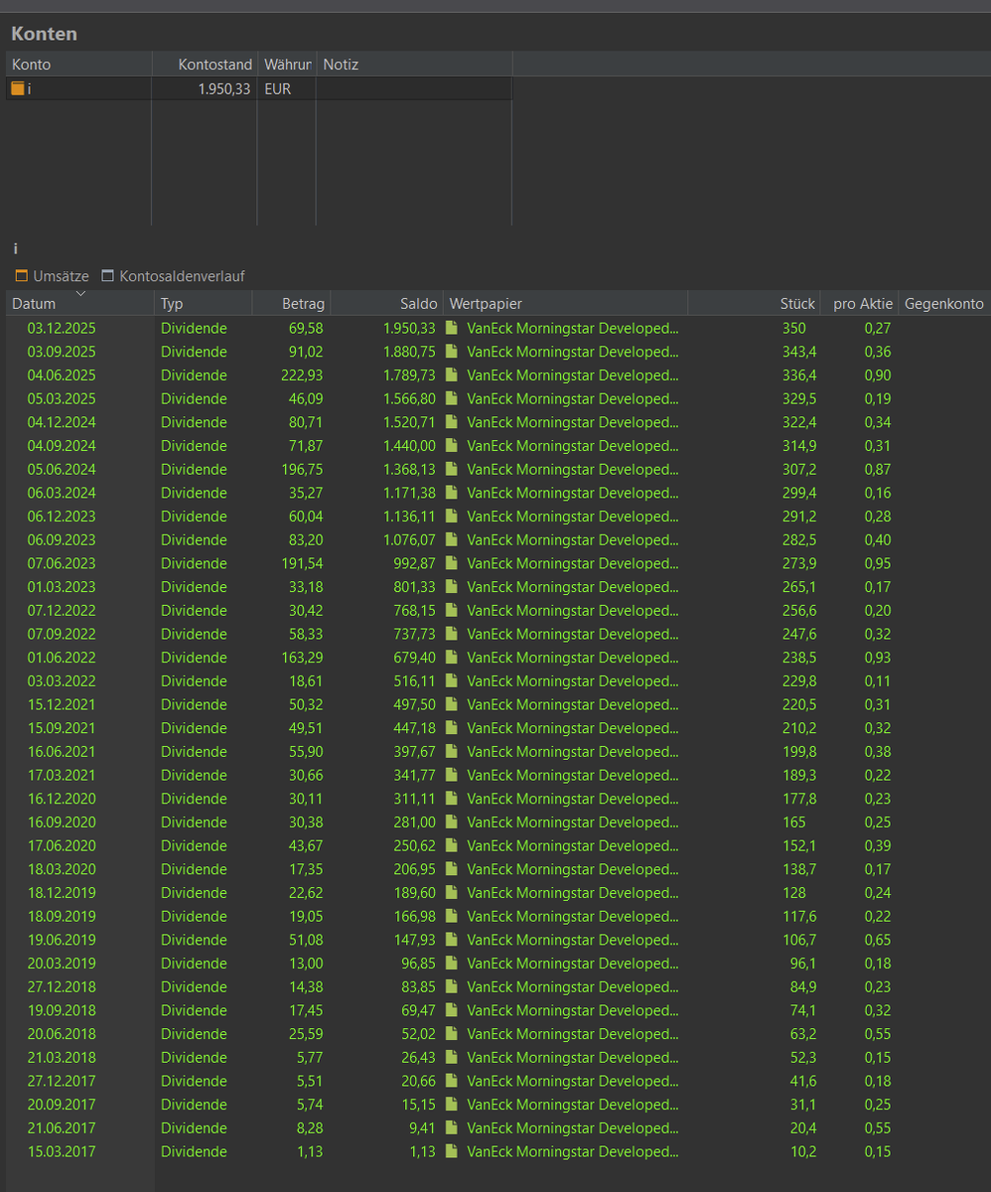Select the Saldo value 1.566,80
991x1192 pixels.
tap(410, 398)
